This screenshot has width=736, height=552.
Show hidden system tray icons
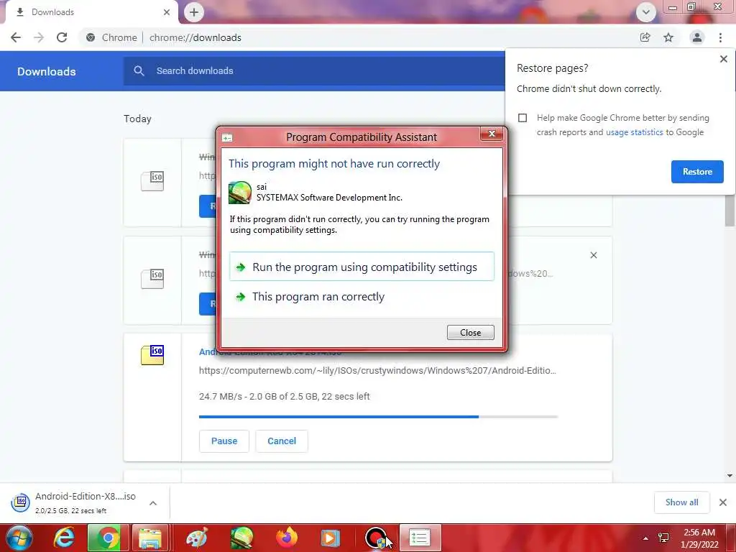click(645, 538)
